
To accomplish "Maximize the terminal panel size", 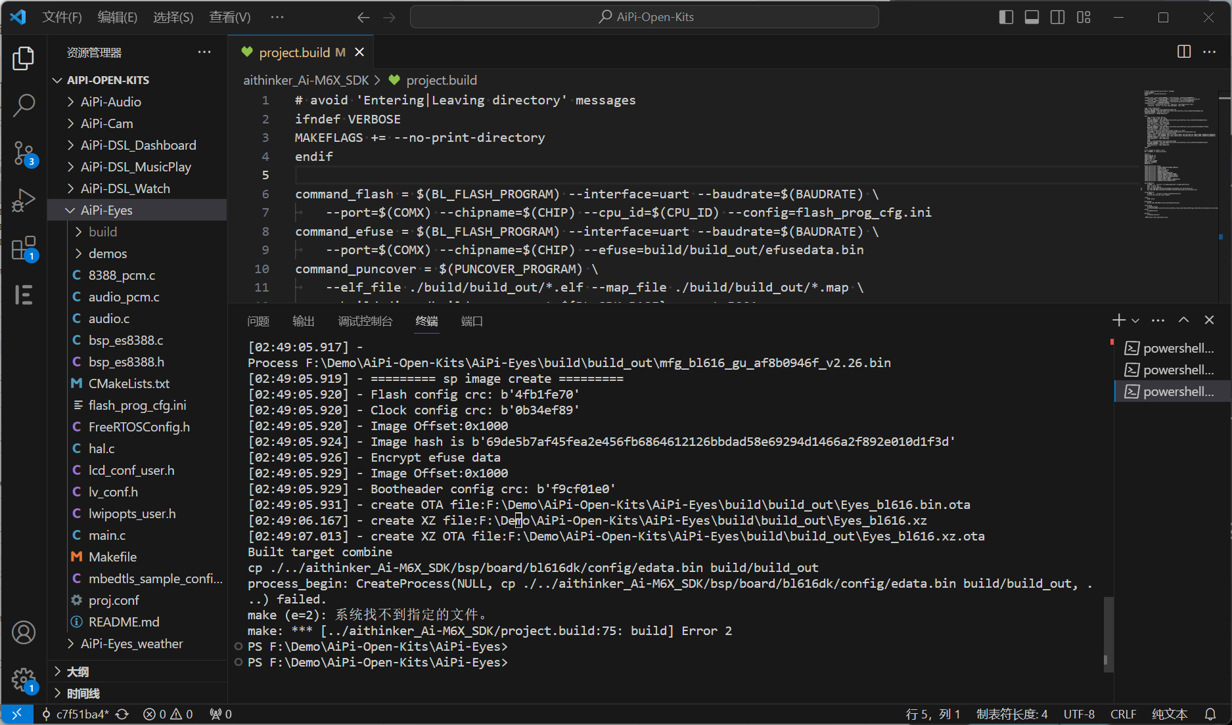I will click(1183, 320).
